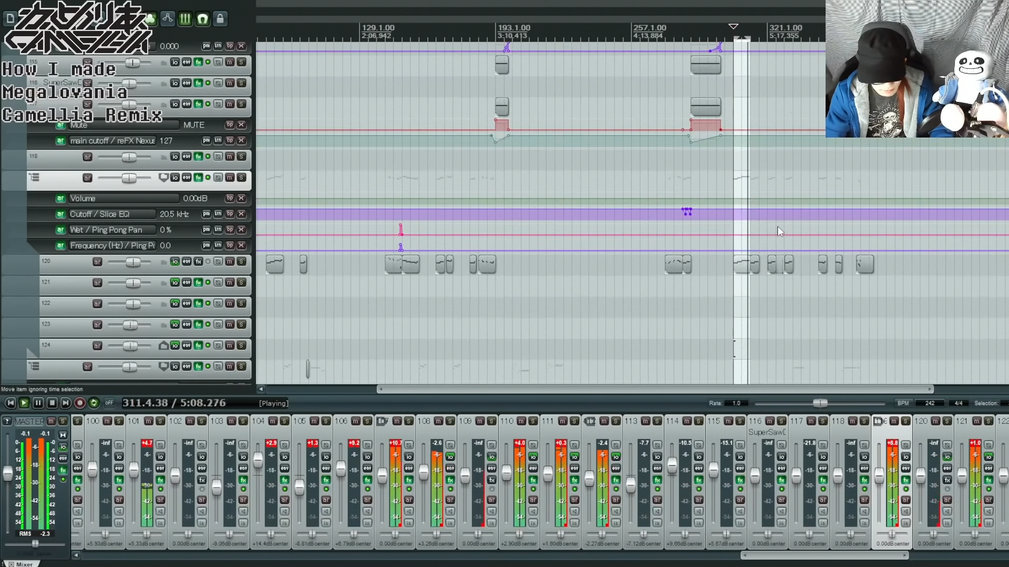Click the 4/4 time signature field
This screenshot has width=1009, height=567.
click(959, 403)
